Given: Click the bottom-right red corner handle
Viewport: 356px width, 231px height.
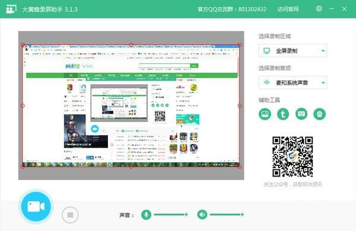Looking at the screenshot, I should (240, 166).
